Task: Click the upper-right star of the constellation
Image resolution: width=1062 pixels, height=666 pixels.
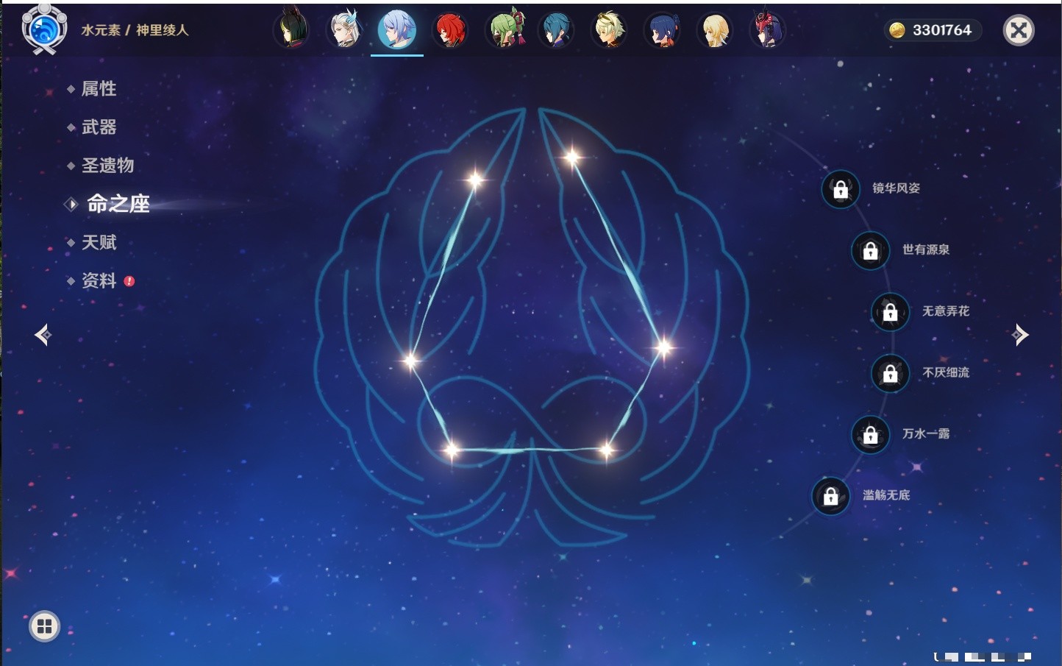Action: tap(572, 156)
